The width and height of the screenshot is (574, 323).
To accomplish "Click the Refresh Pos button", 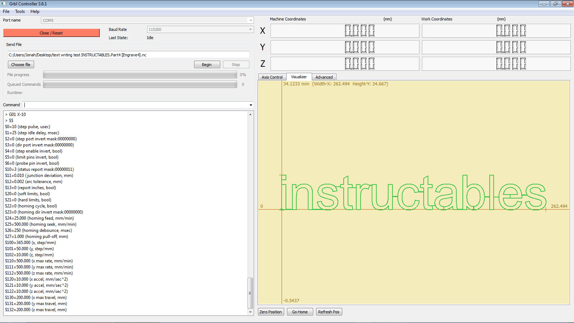I will [x=329, y=312].
